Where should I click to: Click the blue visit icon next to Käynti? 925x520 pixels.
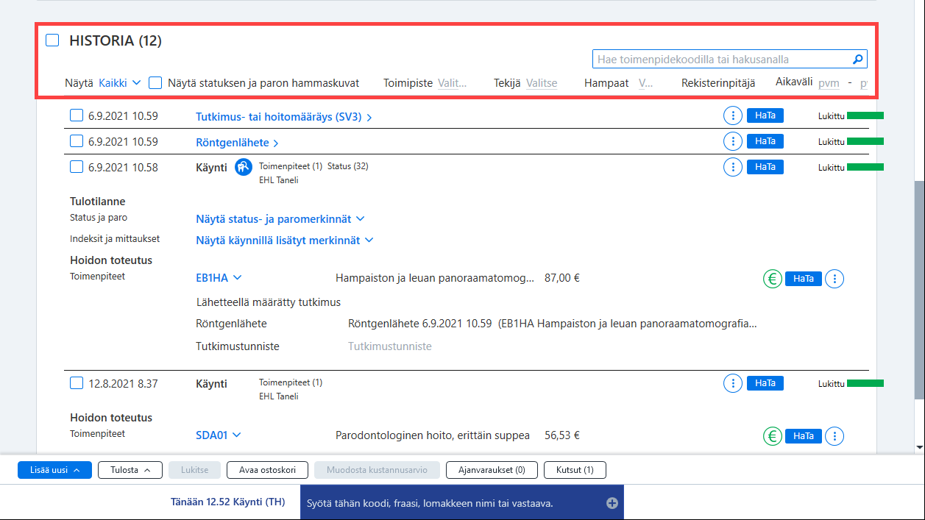[244, 168]
